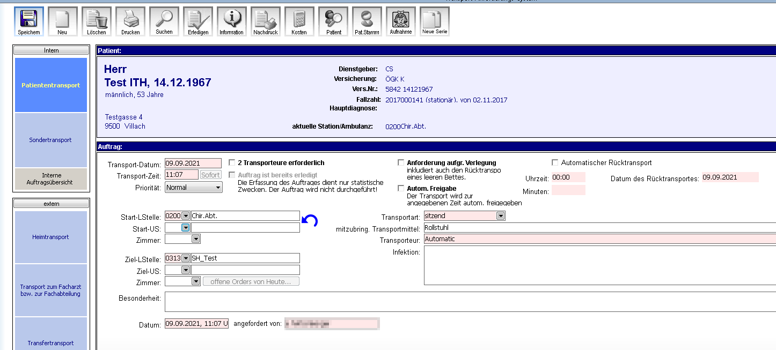The height and width of the screenshot is (350, 776).
Task: Select Patiententransport in the sidebar
Action: (x=51, y=85)
